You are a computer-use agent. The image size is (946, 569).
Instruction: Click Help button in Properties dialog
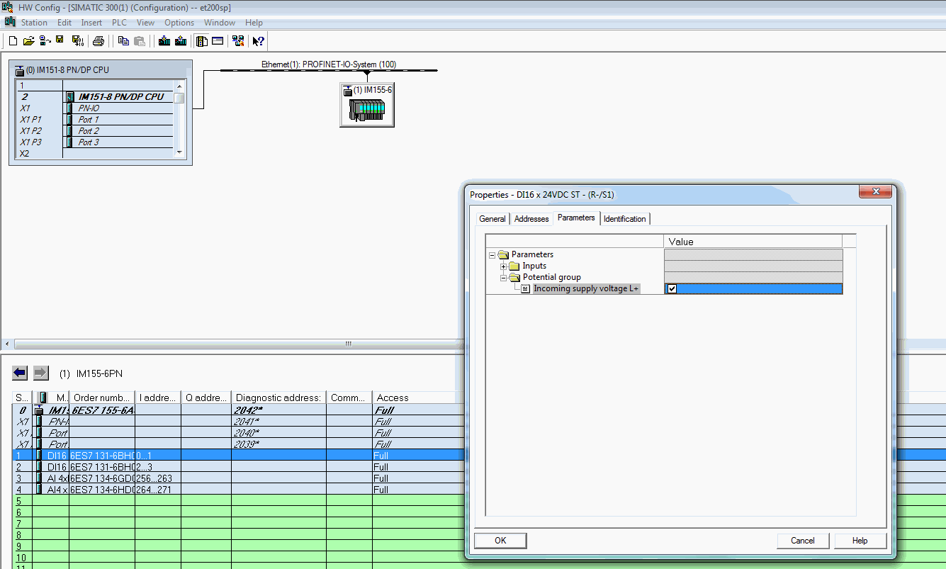pos(860,541)
